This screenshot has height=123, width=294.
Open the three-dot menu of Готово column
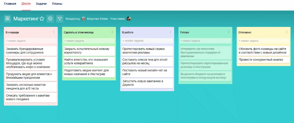229,32
